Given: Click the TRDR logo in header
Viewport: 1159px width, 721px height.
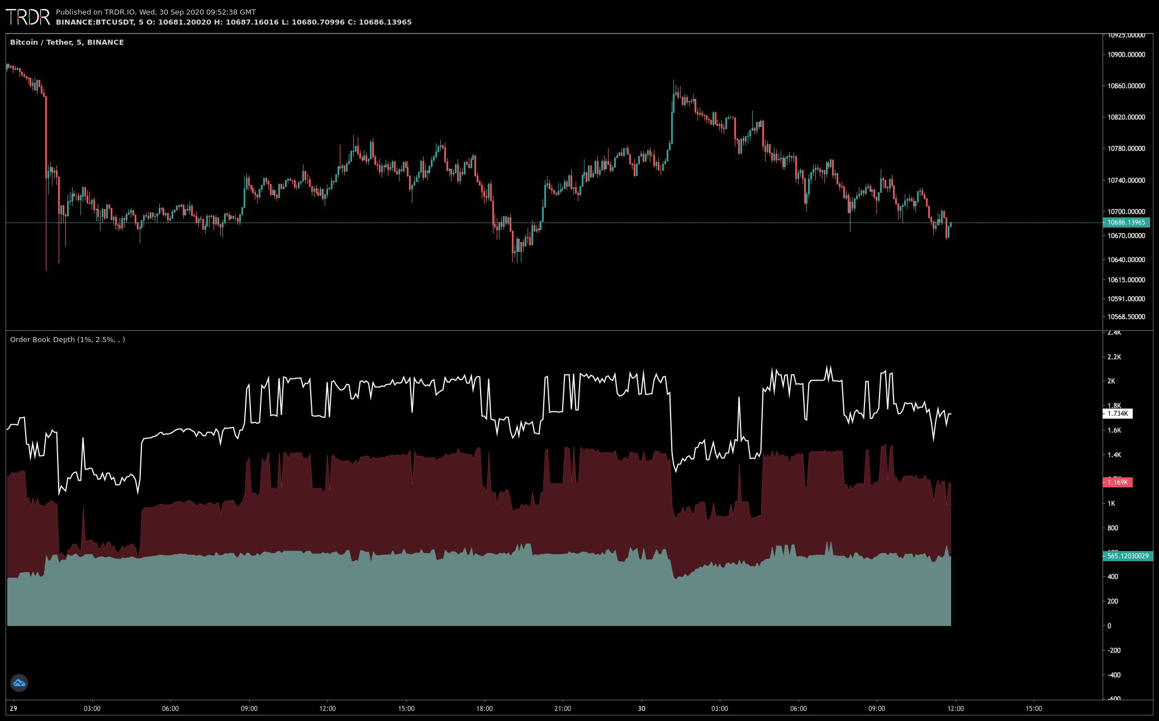Looking at the screenshot, I should point(28,17).
